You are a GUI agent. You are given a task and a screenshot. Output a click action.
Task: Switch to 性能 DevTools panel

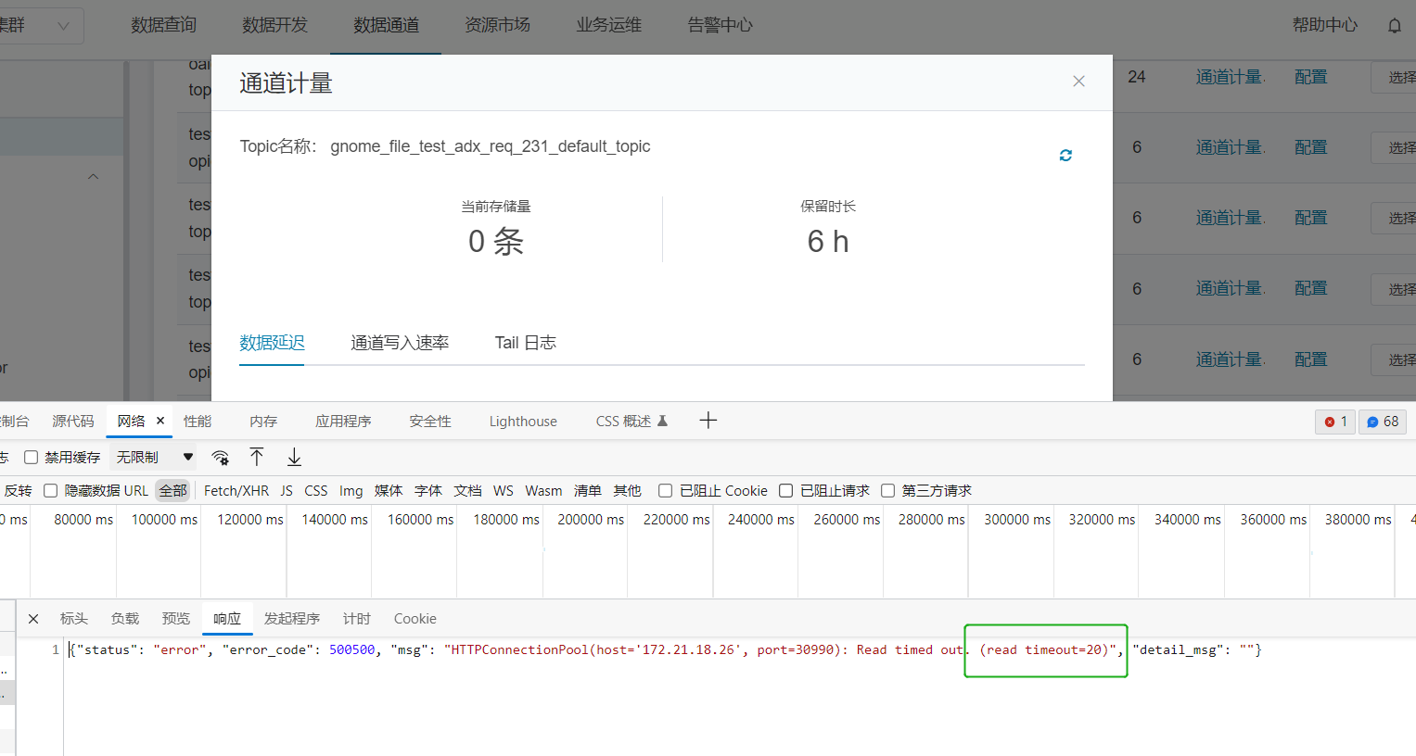pyautogui.click(x=198, y=421)
